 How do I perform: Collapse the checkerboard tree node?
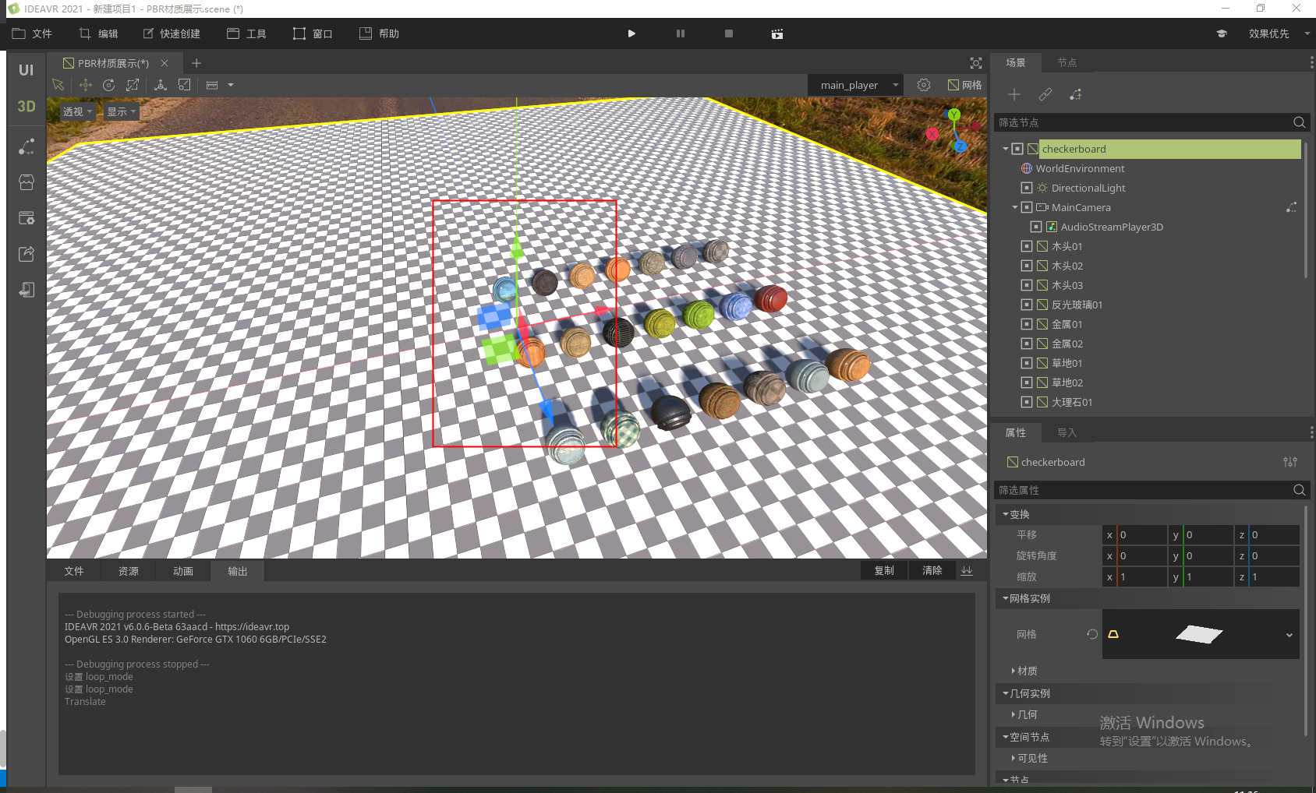pyautogui.click(x=1006, y=149)
